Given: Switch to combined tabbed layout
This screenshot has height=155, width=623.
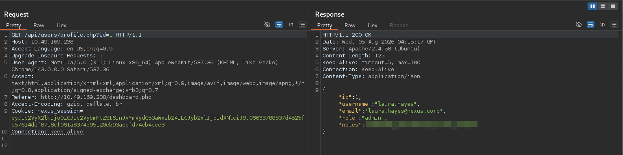Looking at the screenshot, I should click(612, 6).
